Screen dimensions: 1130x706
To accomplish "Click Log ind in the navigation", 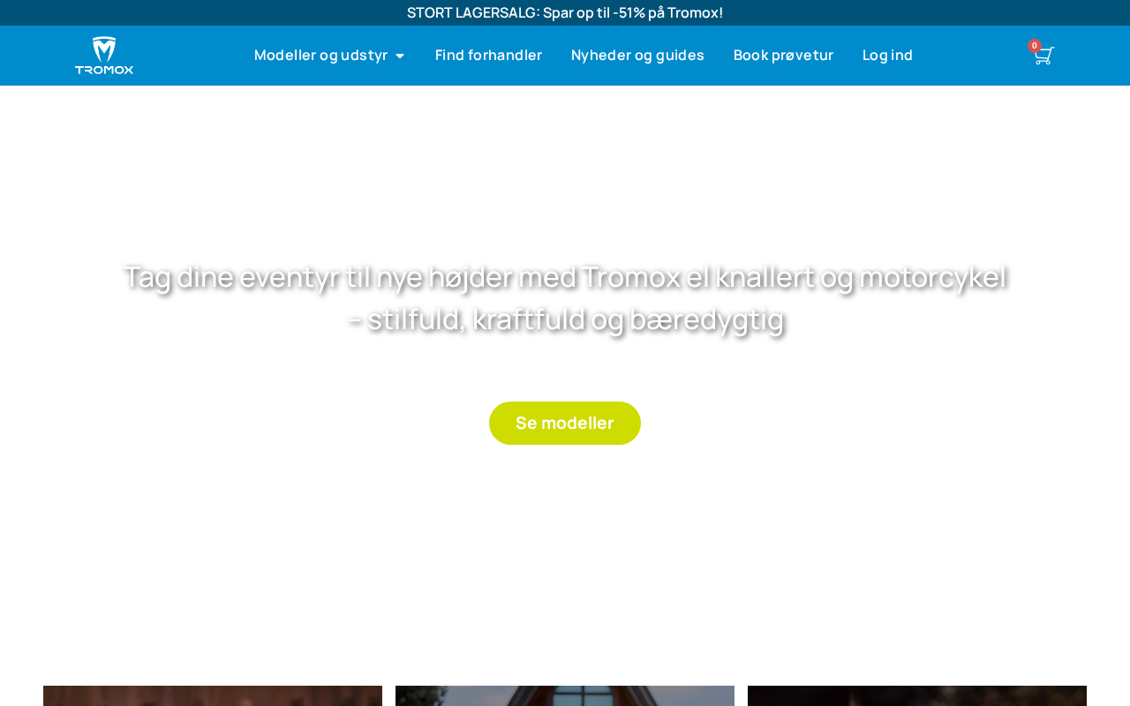I will pyautogui.click(x=887, y=56).
